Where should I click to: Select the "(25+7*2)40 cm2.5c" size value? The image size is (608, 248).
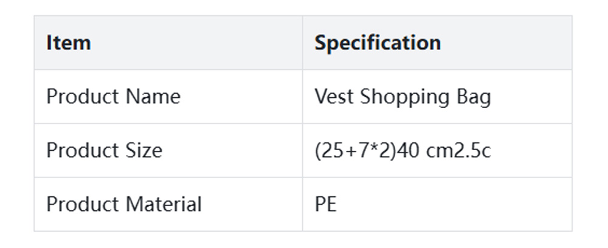pos(402,151)
